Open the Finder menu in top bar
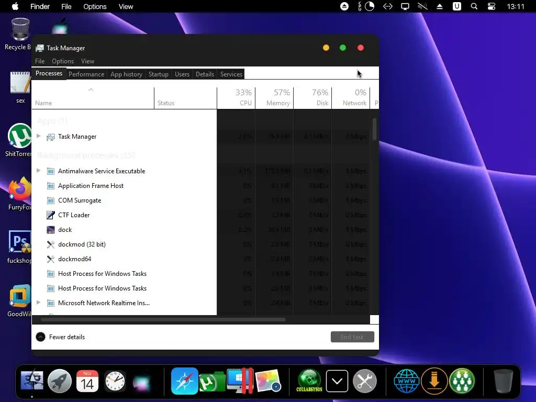This screenshot has width=536, height=402. pyautogui.click(x=40, y=6)
